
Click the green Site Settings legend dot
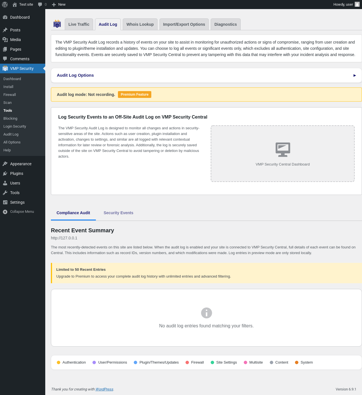pyautogui.click(x=212, y=362)
